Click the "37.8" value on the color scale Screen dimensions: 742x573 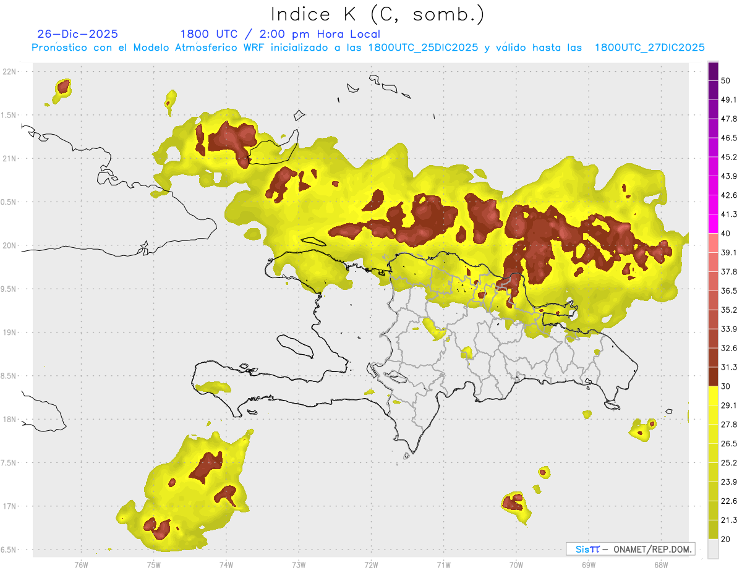tap(729, 271)
